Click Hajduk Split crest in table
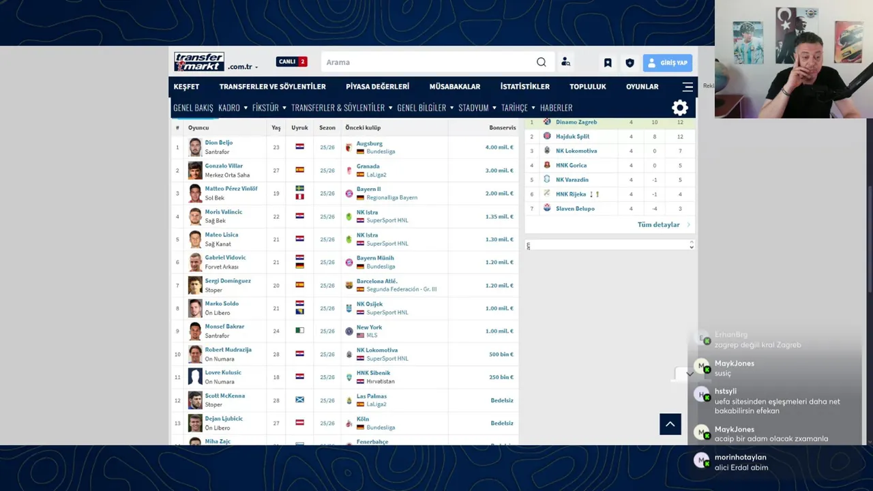This screenshot has width=873, height=491. click(547, 136)
